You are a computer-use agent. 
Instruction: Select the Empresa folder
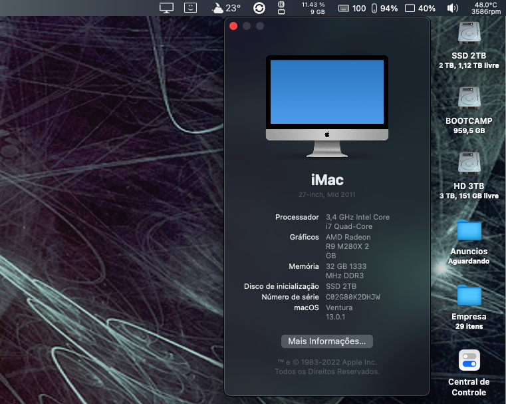469,296
